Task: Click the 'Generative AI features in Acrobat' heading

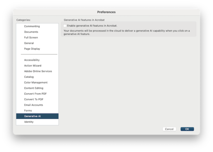Action: [84, 20]
